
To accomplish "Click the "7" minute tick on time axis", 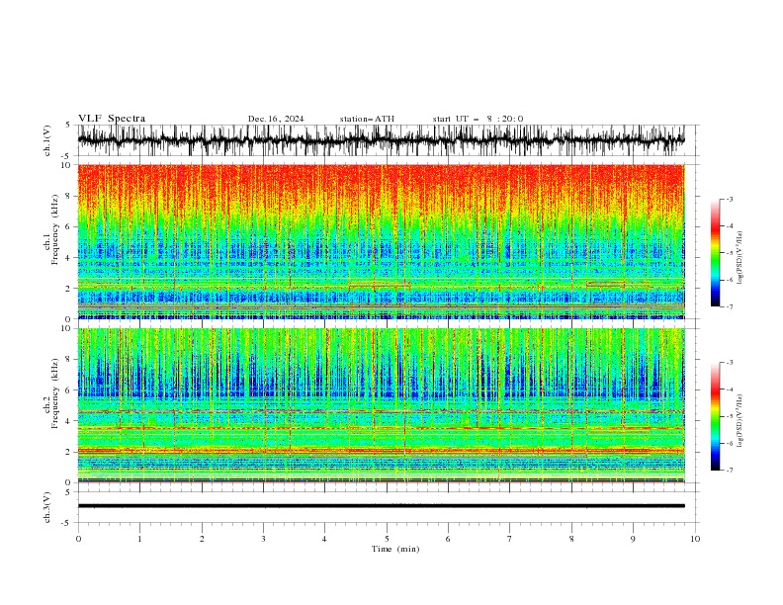I will (x=510, y=539).
